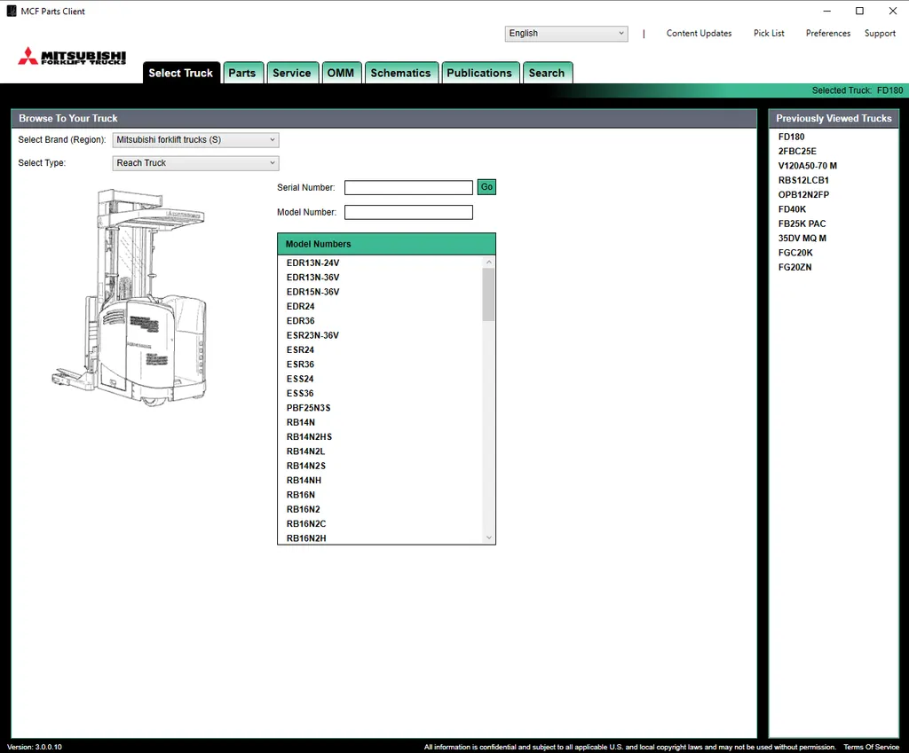This screenshot has width=909, height=753.
Task: Focus the Serial Number input field
Action: (408, 188)
